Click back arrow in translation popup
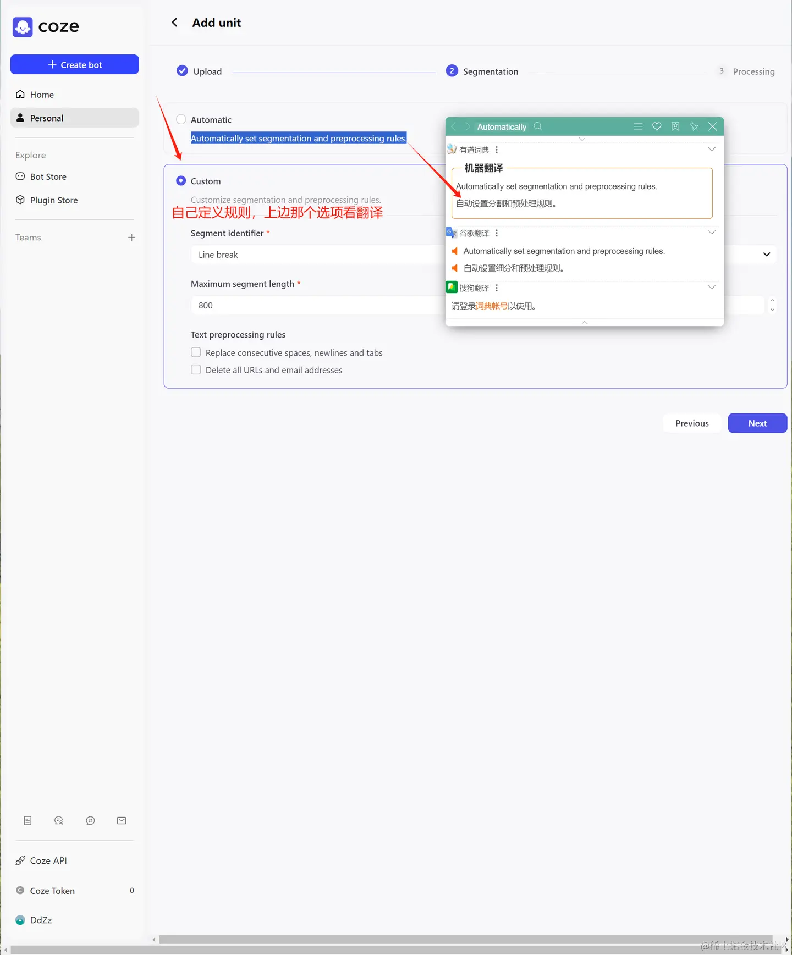 coord(453,126)
